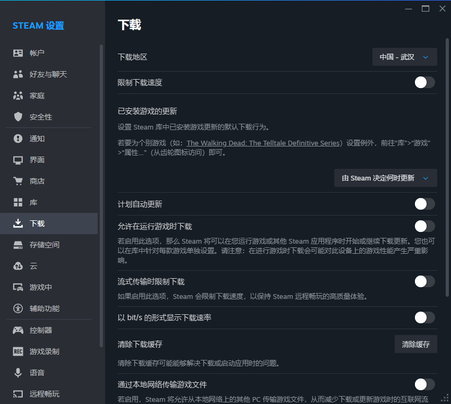
Task: Enable 计划自动更新 switch
Action: tap(424, 204)
